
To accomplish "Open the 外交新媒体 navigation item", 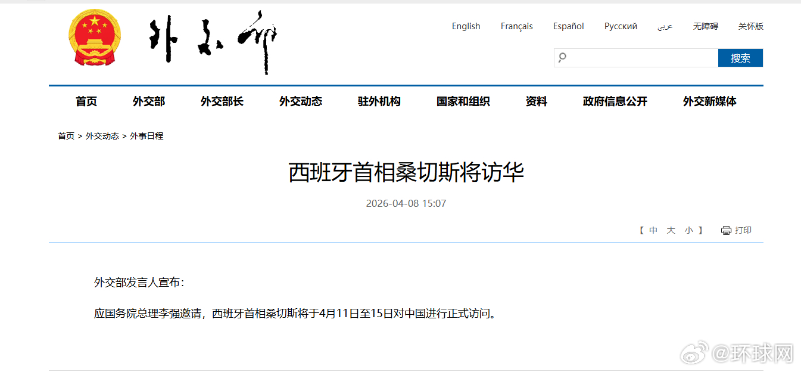I will coord(709,101).
